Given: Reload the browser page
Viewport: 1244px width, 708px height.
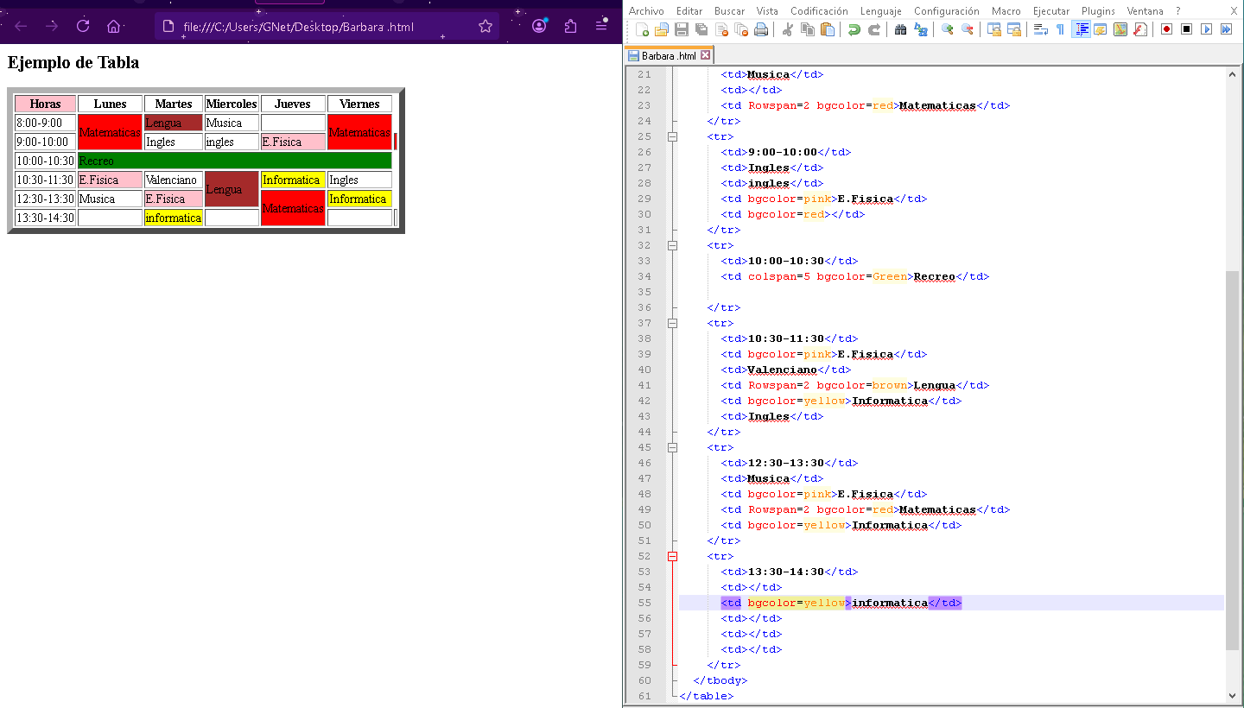Looking at the screenshot, I should [x=83, y=26].
